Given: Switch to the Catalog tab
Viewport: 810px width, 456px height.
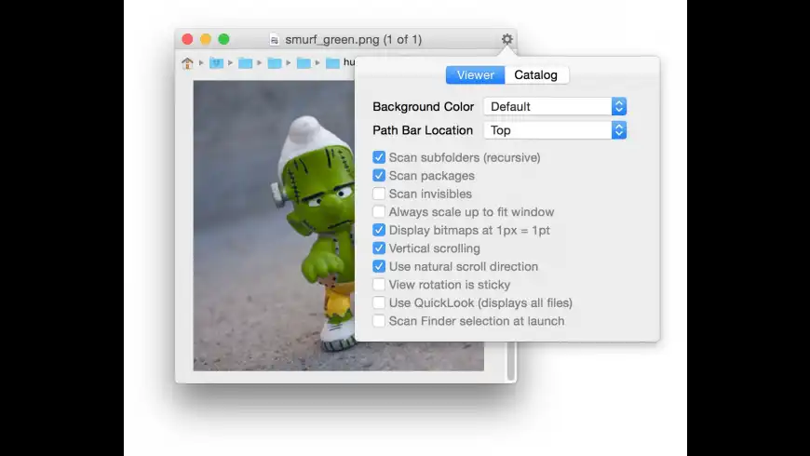Looking at the screenshot, I should [x=536, y=75].
